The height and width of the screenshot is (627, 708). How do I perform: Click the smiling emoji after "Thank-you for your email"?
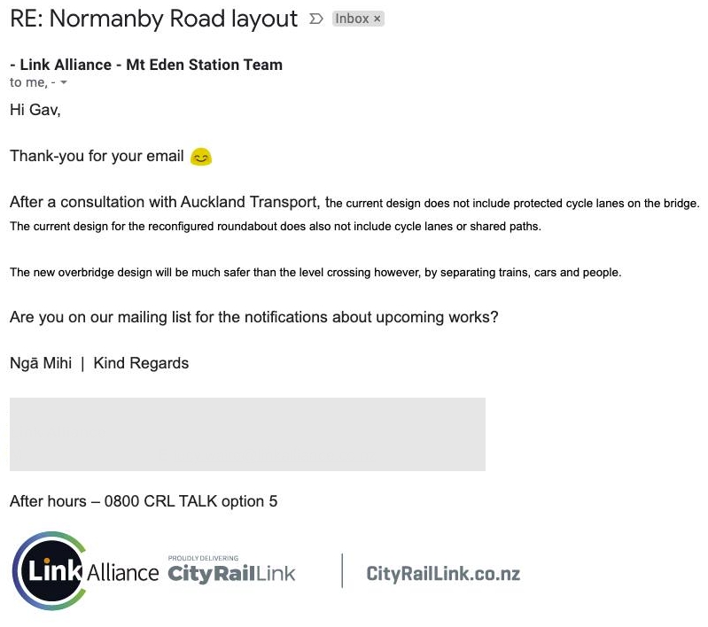coord(201,157)
